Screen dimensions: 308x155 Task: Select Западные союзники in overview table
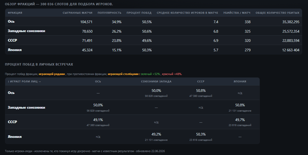pos(153,31)
